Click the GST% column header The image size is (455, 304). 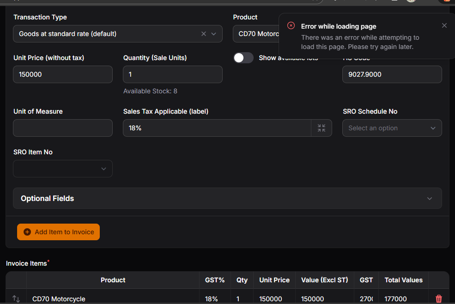pyautogui.click(x=215, y=280)
